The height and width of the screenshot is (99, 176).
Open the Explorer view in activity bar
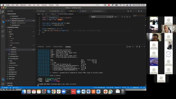[3, 12]
